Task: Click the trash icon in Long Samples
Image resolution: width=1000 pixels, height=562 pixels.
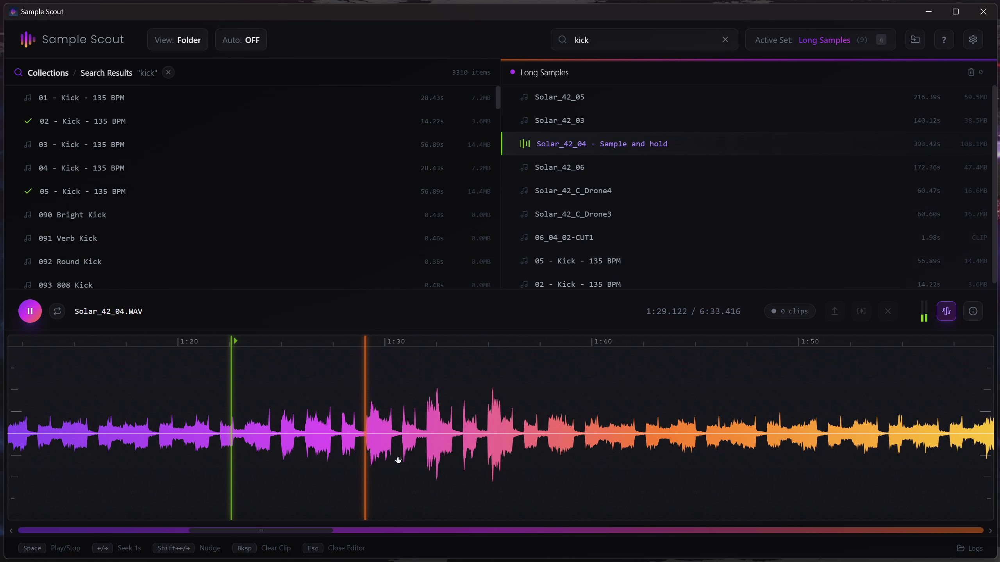Action: [x=971, y=72]
